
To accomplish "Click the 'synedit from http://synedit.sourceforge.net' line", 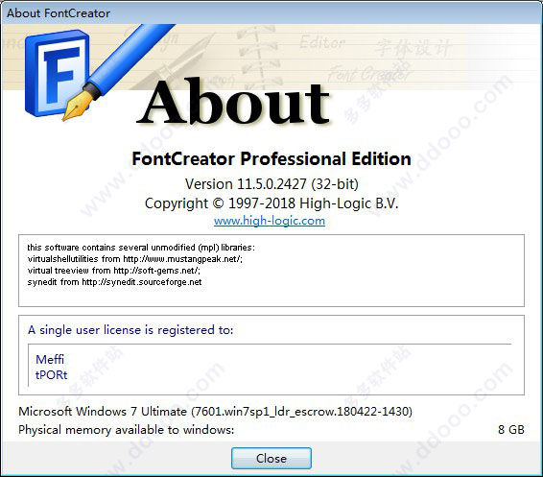I will pos(114,282).
